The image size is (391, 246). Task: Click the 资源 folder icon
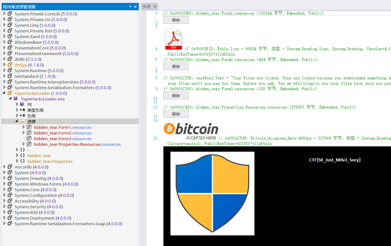(x=22, y=121)
